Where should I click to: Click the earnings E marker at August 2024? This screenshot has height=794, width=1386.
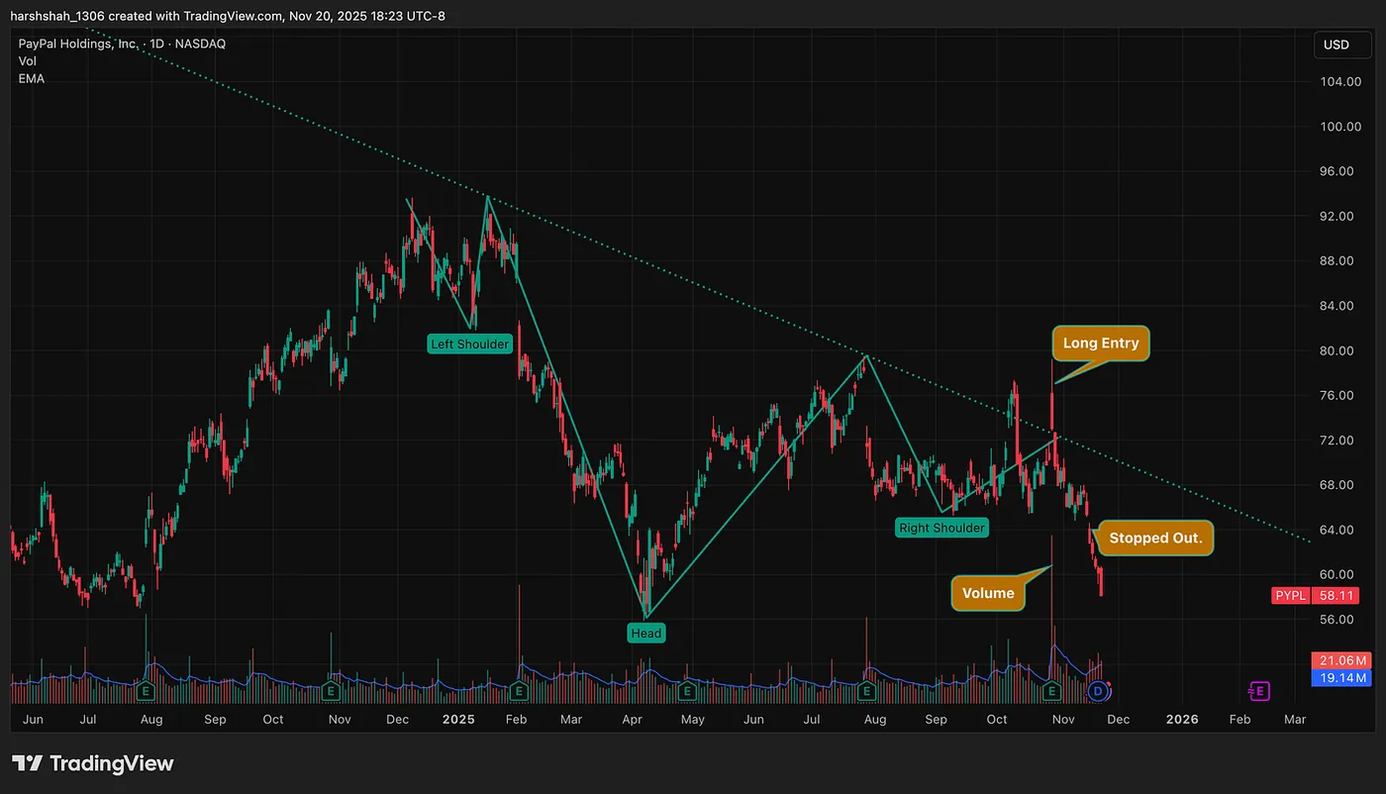pyautogui.click(x=147, y=690)
